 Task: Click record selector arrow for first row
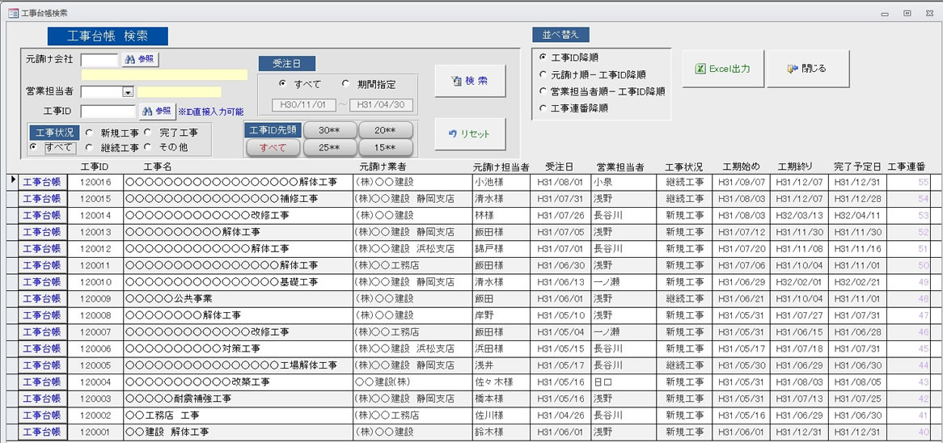pos(13,179)
